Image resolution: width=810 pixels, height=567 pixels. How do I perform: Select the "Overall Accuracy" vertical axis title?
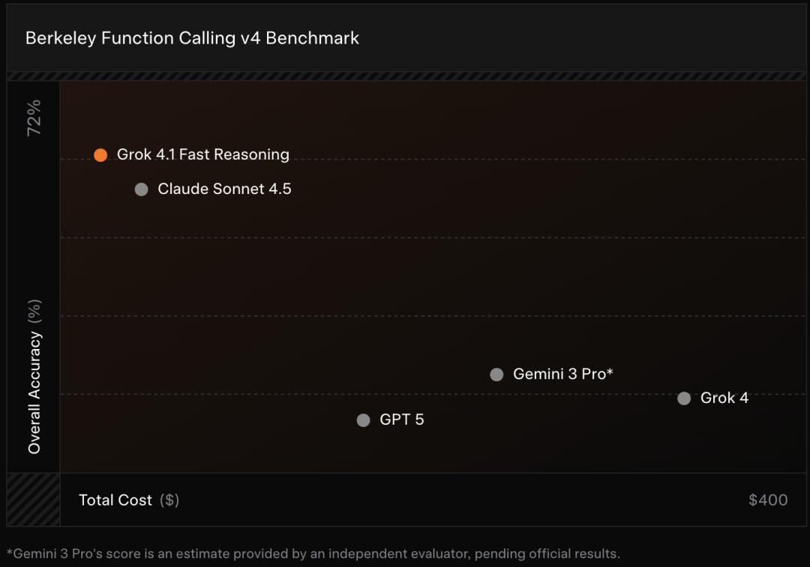point(34,392)
